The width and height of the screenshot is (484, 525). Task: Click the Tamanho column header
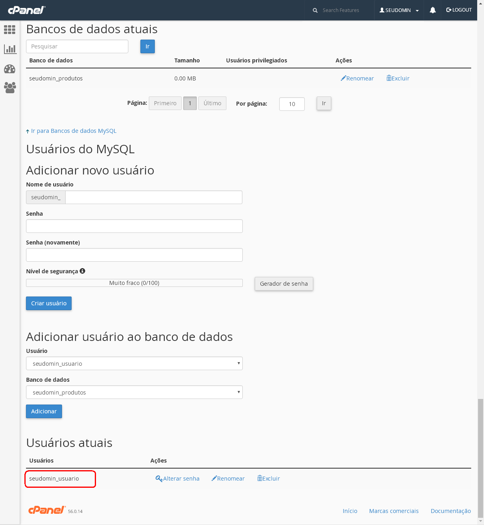pos(187,60)
